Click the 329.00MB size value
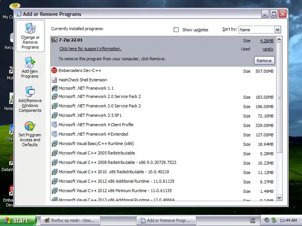 point(265,125)
